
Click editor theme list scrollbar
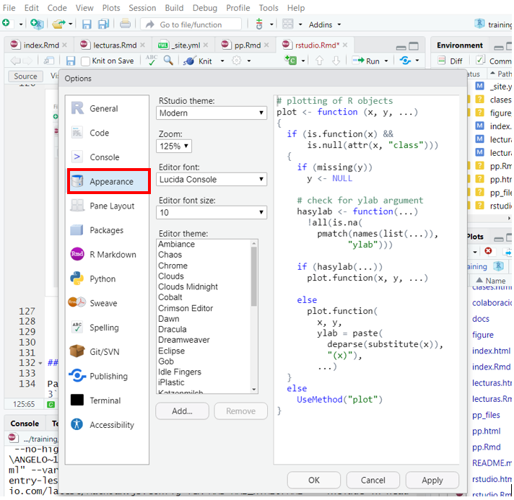pyautogui.click(x=253, y=276)
